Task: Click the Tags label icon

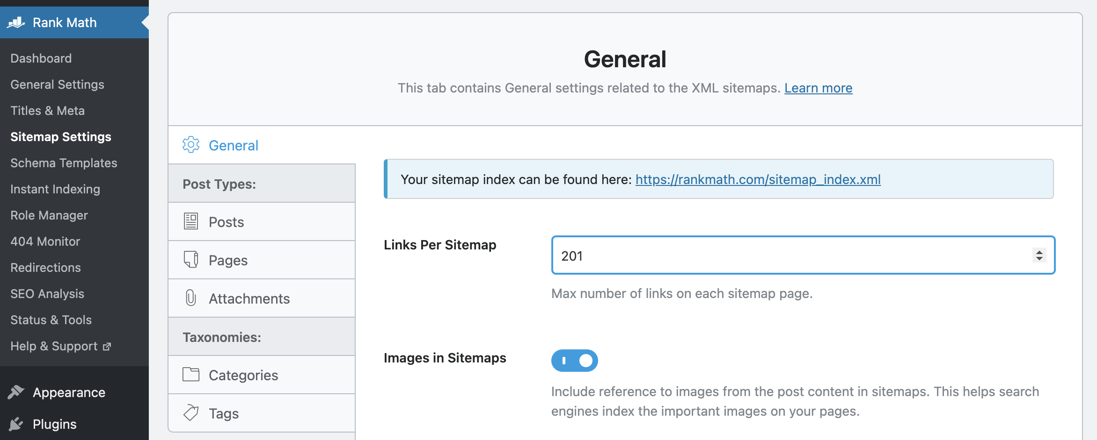Action: 191,413
